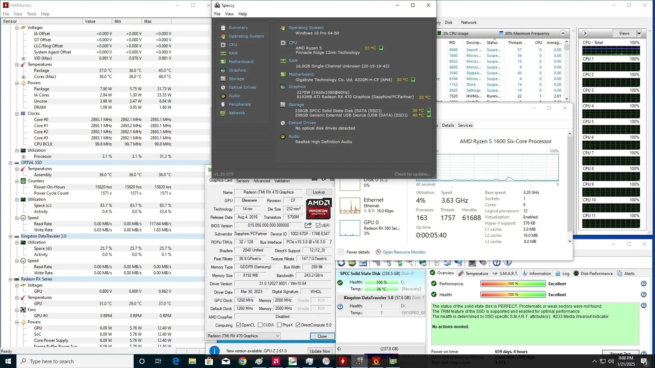Select RAM in Speccy's sidebar
The image size is (655, 368).
(x=233, y=53)
